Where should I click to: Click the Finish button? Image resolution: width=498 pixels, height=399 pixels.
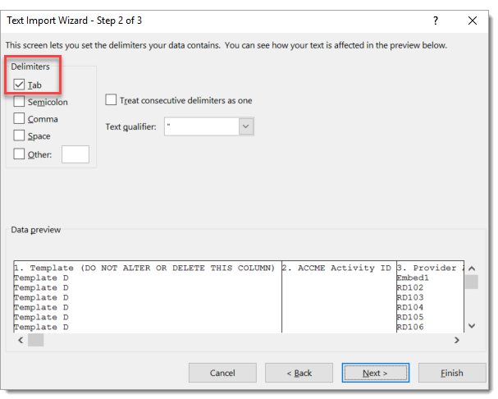(452, 373)
